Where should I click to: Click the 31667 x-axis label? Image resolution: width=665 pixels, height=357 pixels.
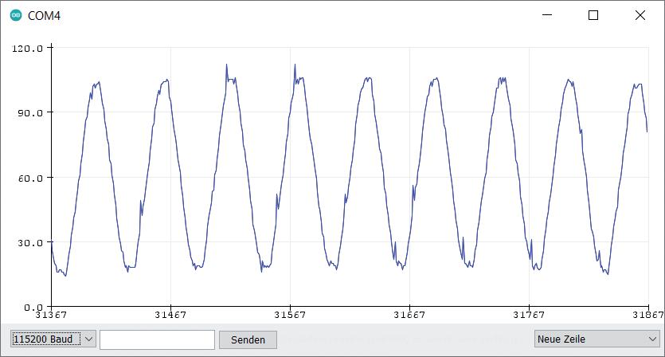pos(409,315)
